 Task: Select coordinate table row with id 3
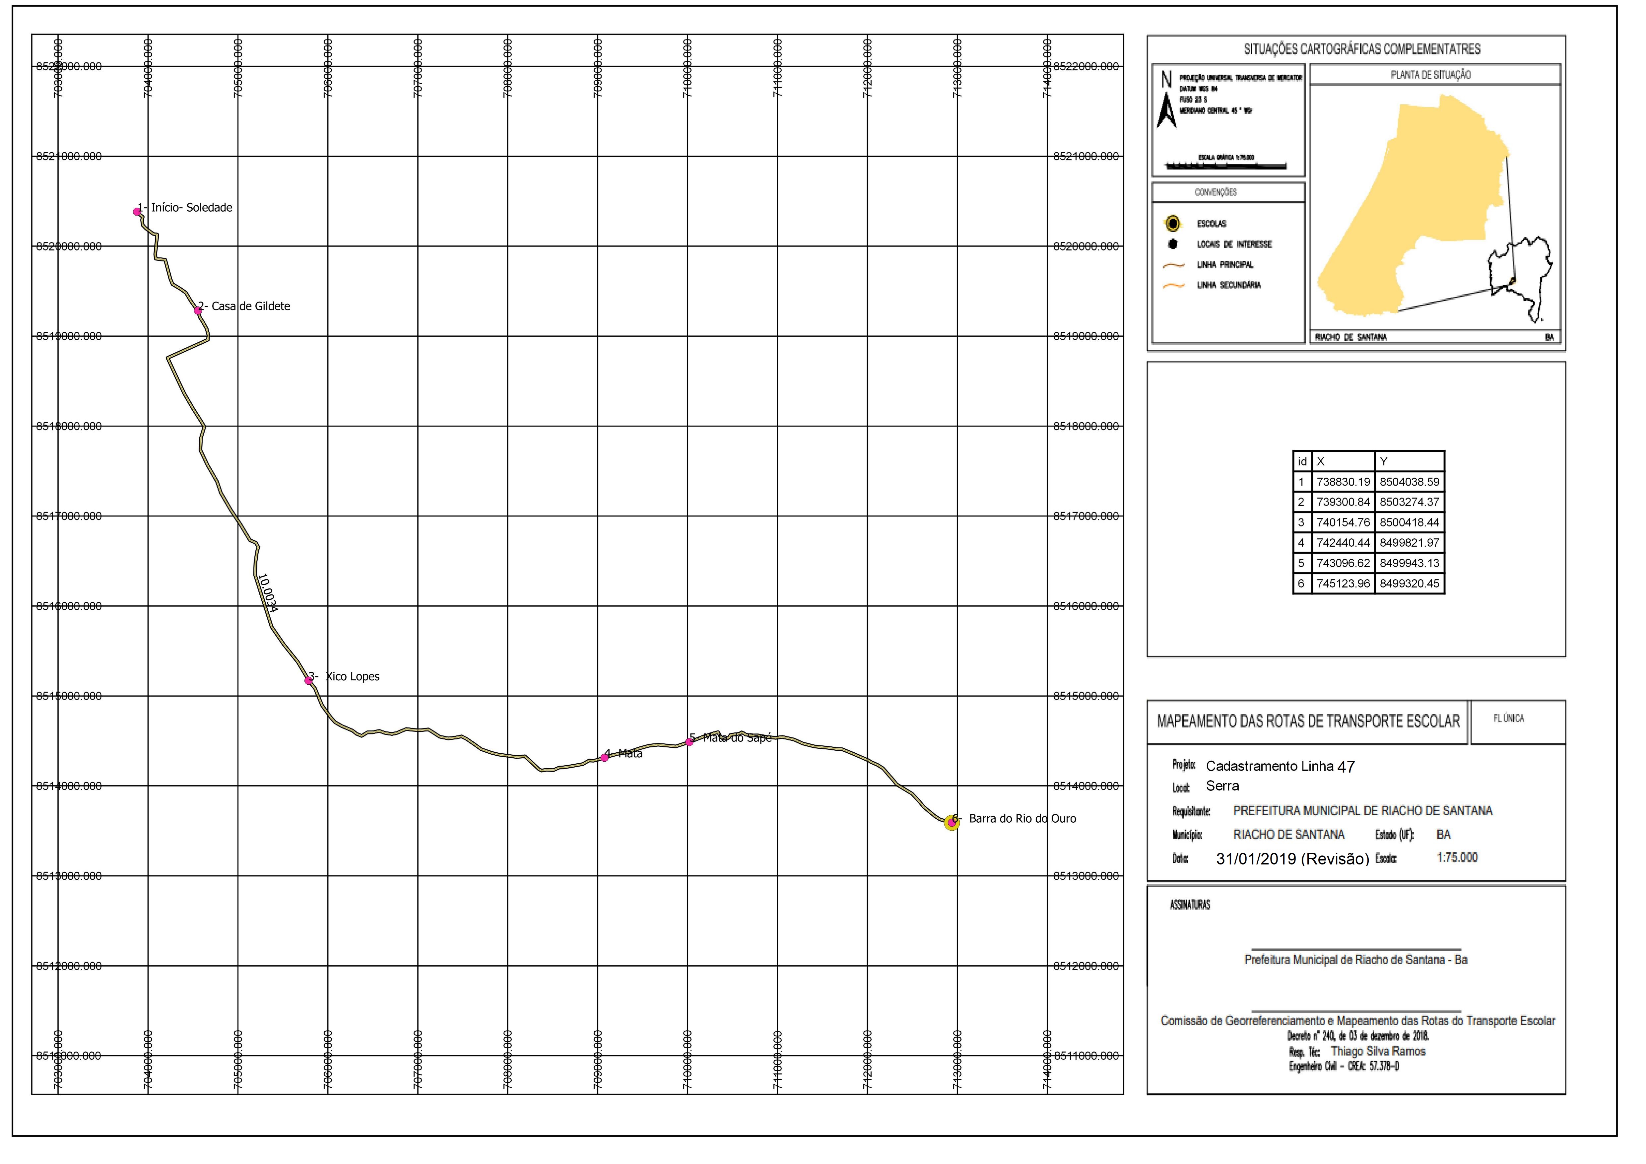[x=1368, y=522]
